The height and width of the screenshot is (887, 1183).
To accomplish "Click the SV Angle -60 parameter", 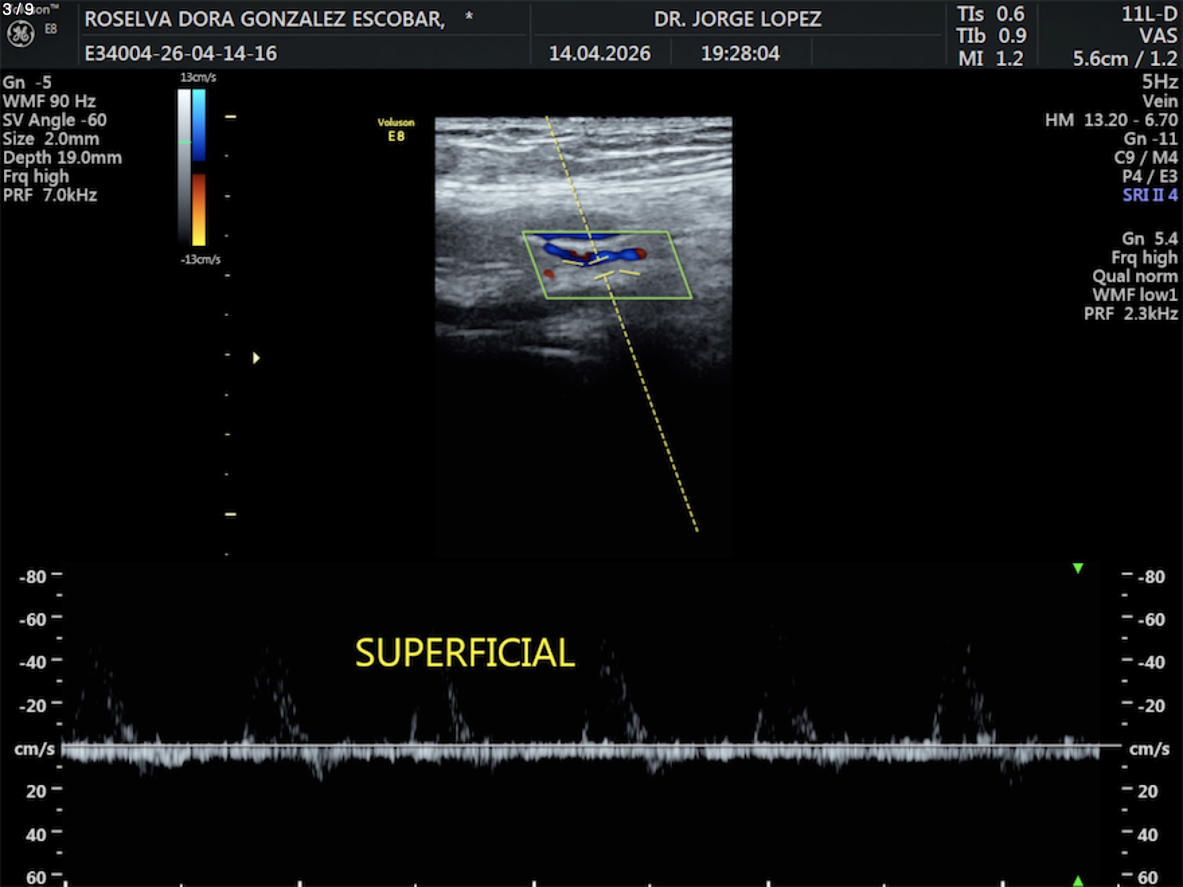I will 54,120.
